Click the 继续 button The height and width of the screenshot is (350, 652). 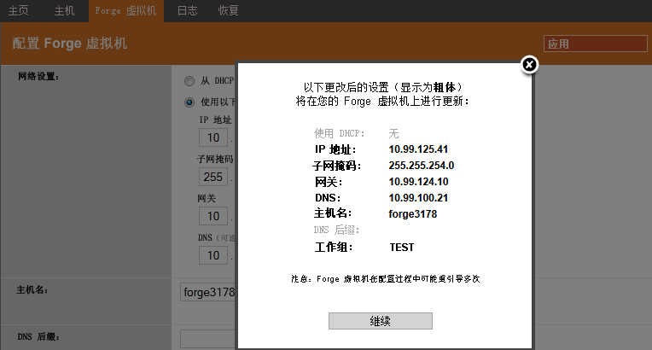pos(381,321)
